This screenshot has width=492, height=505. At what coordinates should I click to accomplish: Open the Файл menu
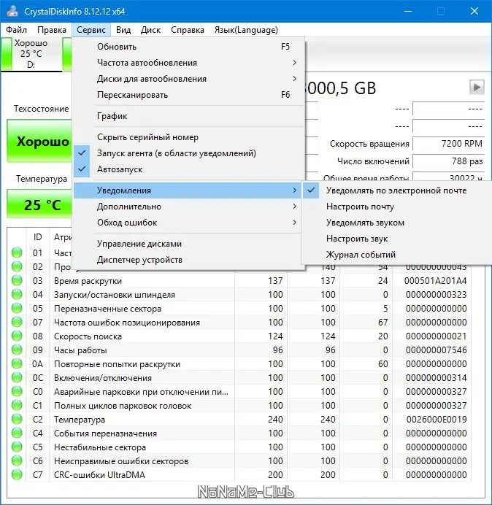pyautogui.click(x=17, y=30)
